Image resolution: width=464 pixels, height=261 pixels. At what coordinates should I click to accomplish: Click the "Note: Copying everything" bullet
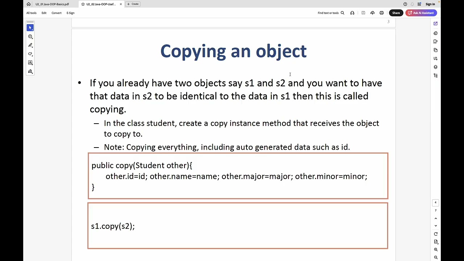tap(227, 147)
